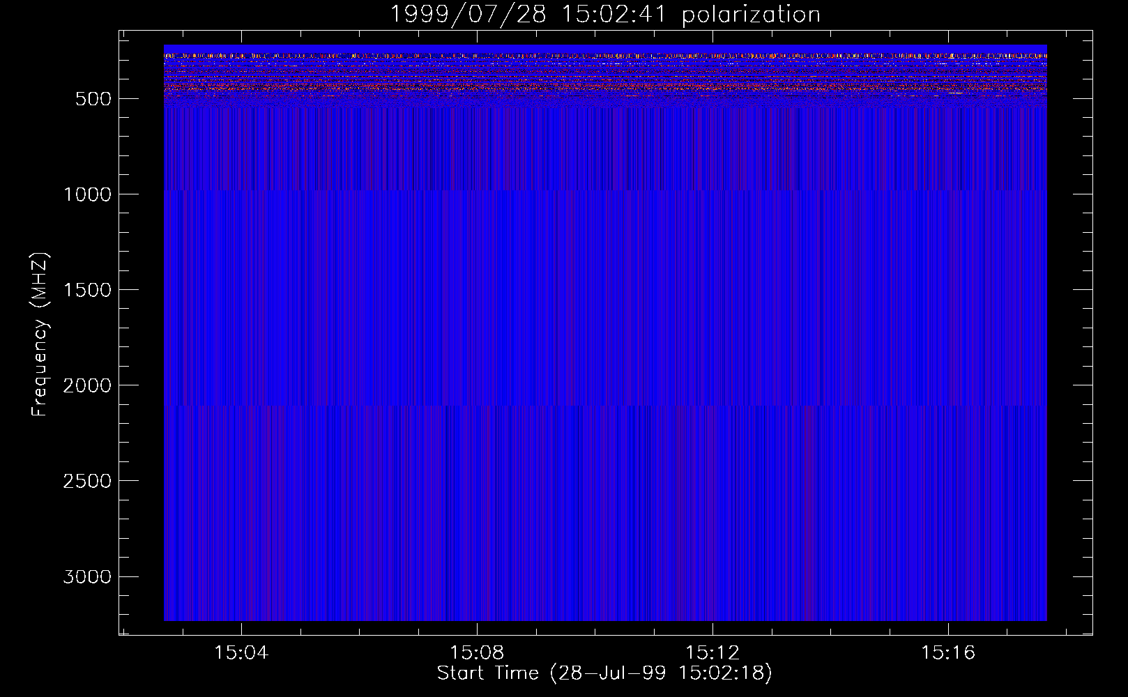Click the 1500 frequency tick label
Screen dimensions: 1128x697
(x=87, y=290)
